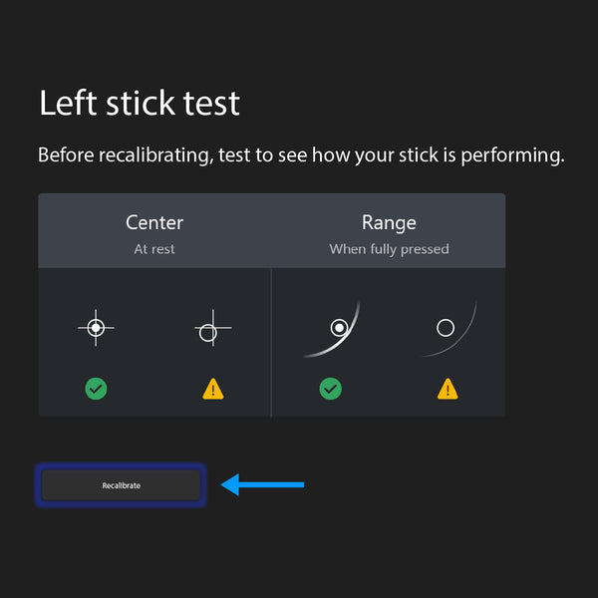
Task: Click the centered crosshair stick icon
Action: [96, 328]
